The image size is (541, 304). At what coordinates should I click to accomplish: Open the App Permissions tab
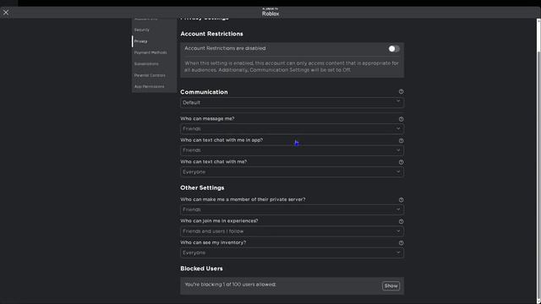click(x=149, y=87)
